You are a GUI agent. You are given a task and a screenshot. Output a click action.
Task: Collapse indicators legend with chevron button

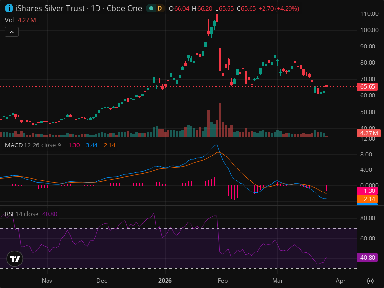point(12,32)
